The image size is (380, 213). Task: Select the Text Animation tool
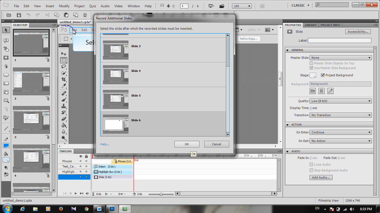6,118
